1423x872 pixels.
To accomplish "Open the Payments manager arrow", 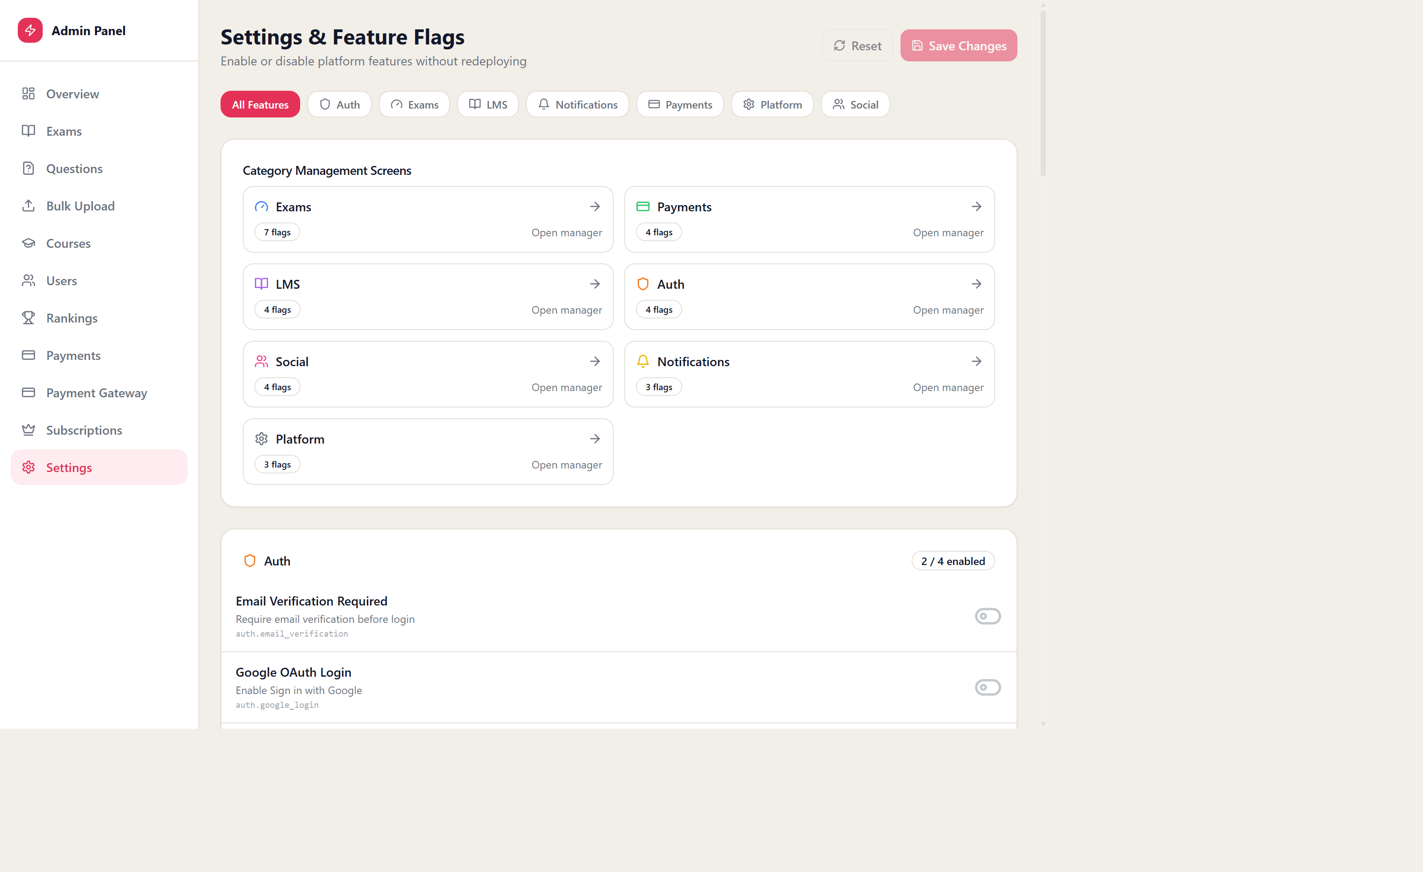I will click(x=977, y=206).
